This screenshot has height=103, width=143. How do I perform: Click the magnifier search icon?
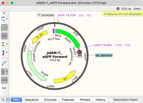point(3,100)
